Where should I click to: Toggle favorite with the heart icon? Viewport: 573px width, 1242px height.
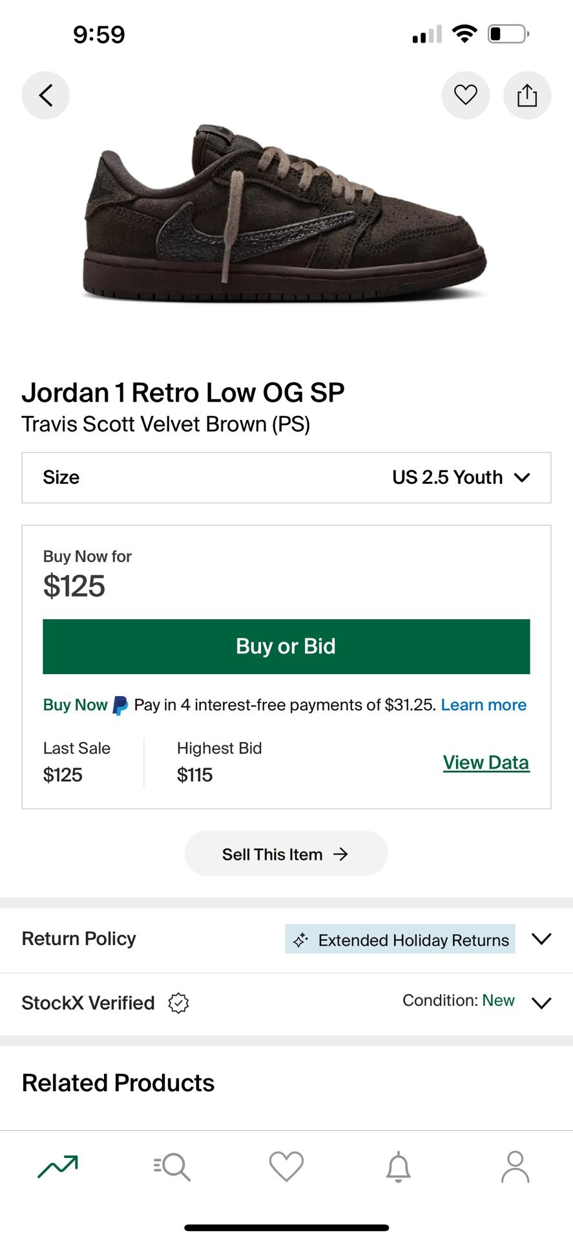coord(466,94)
